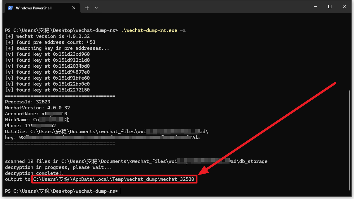
Task: Click the 'DataDir:' path line
Action: [x=107, y=132]
